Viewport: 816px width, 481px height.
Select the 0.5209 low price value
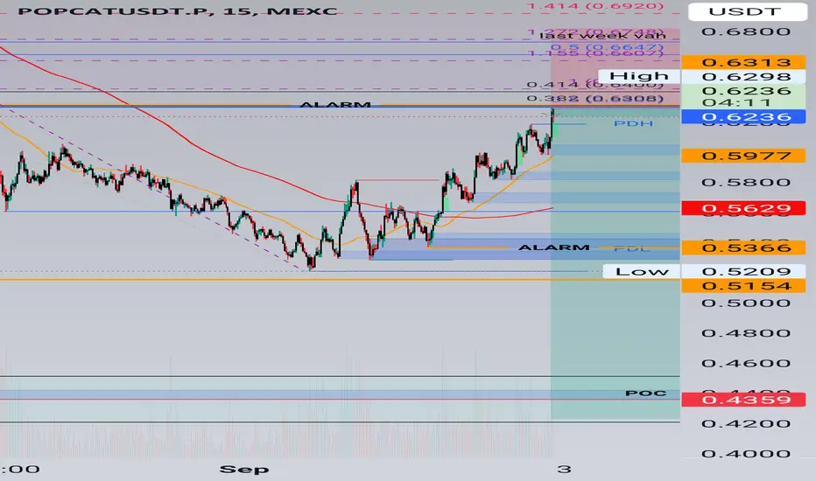click(x=743, y=271)
